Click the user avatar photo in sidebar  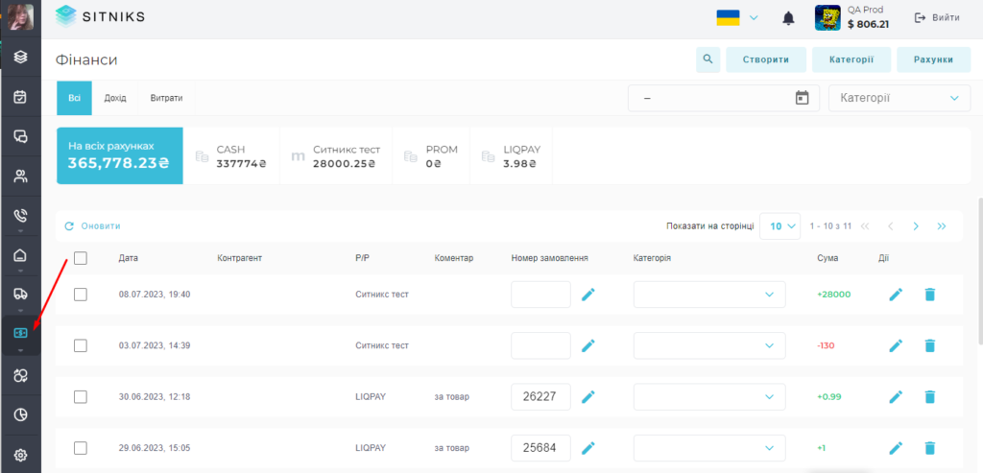21,17
